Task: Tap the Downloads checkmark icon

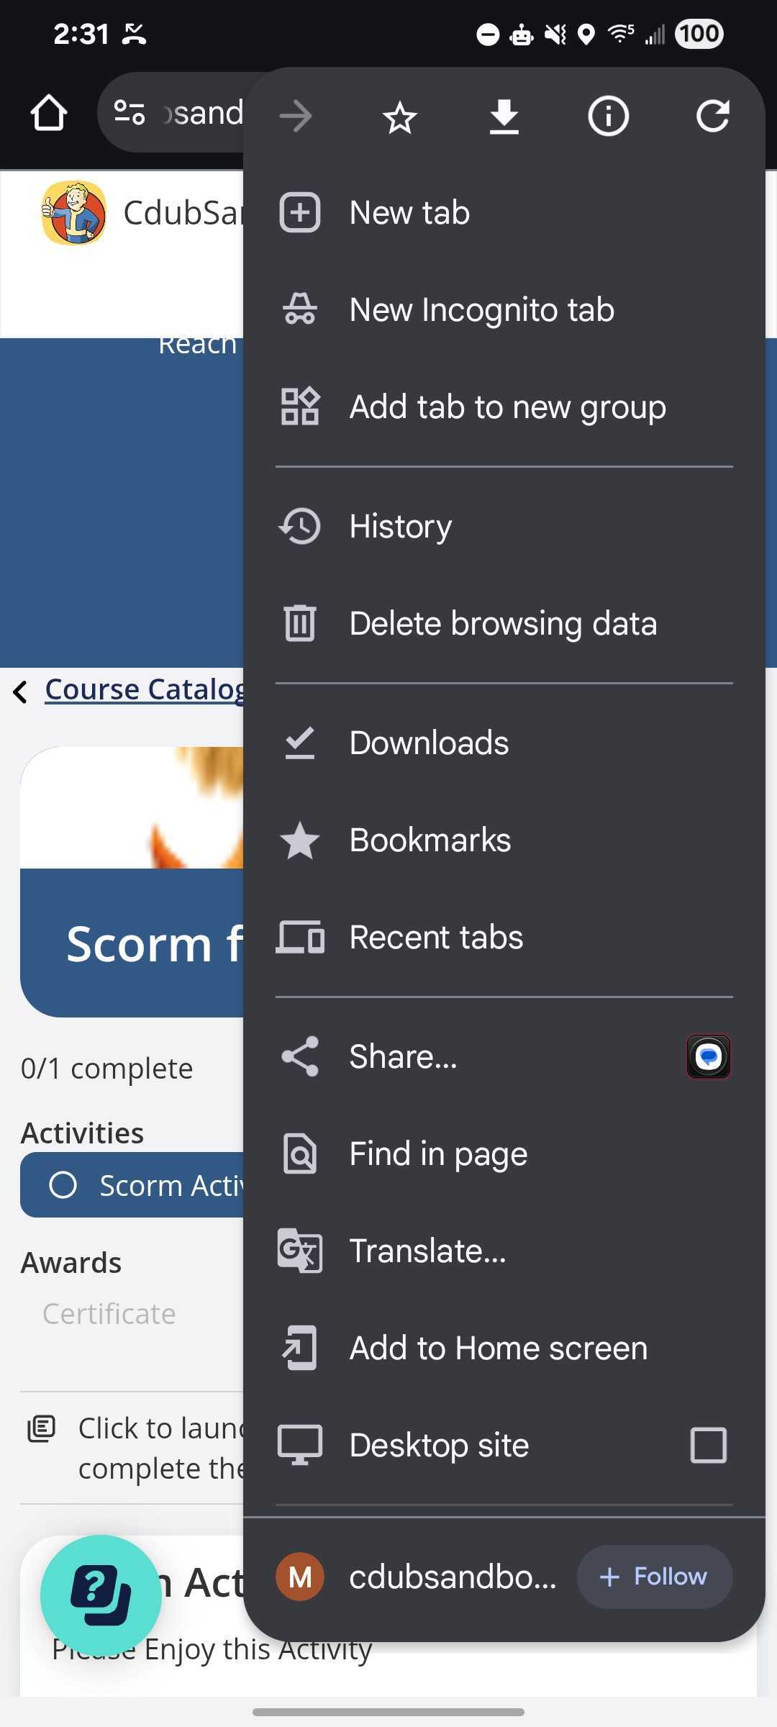Action: (300, 743)
